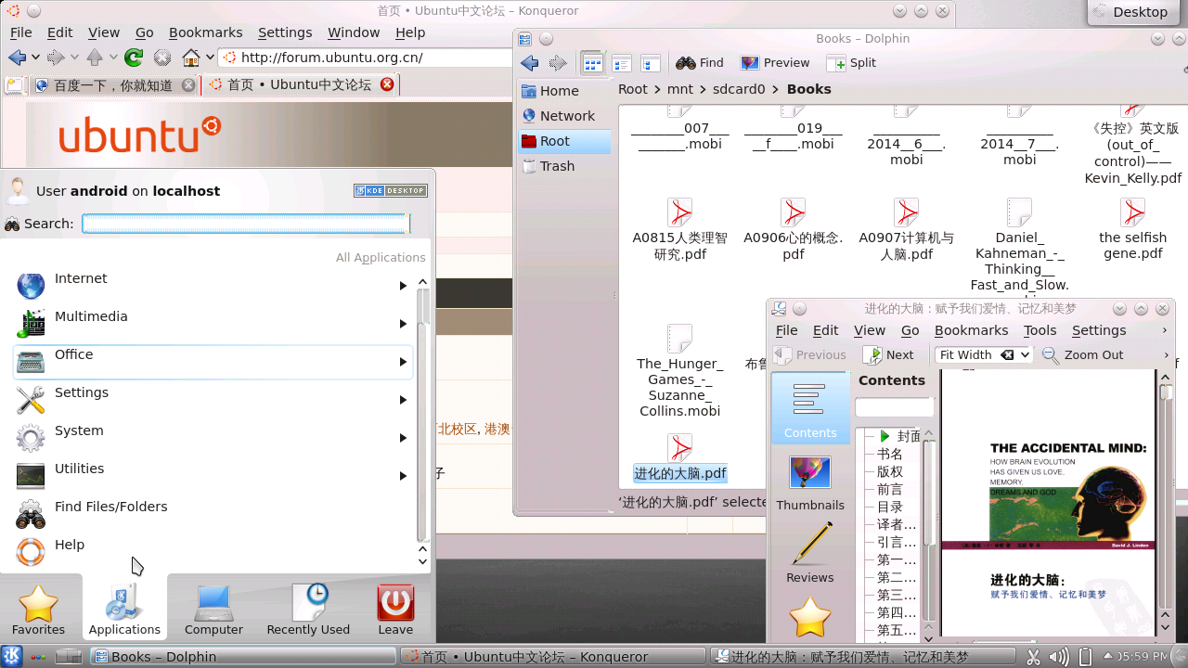The image size is (1188, 668).
Task: Select the Daniel_Kahneman Thinking Fast and Slow file
Action: pos(1019,246)
